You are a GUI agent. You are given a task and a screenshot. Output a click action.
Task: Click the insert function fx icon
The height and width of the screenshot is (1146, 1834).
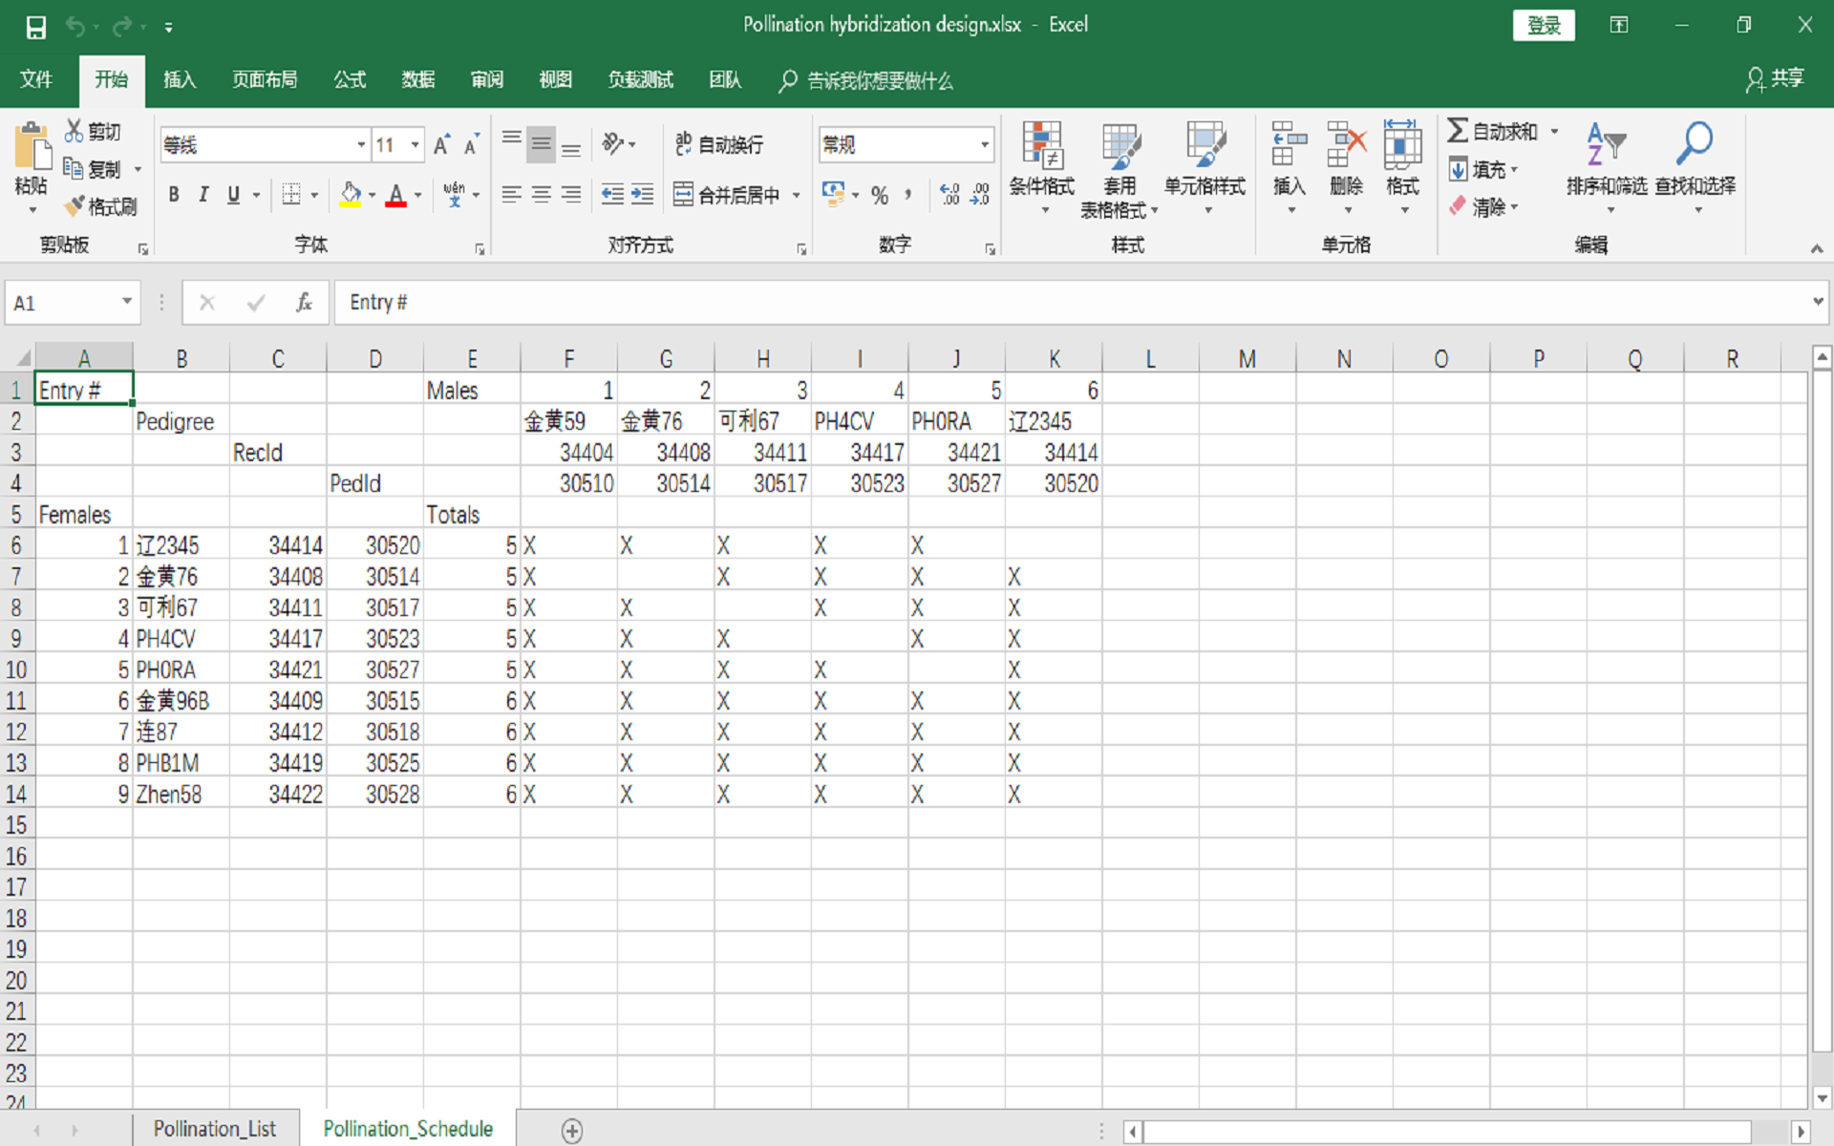tap(304, 303)
